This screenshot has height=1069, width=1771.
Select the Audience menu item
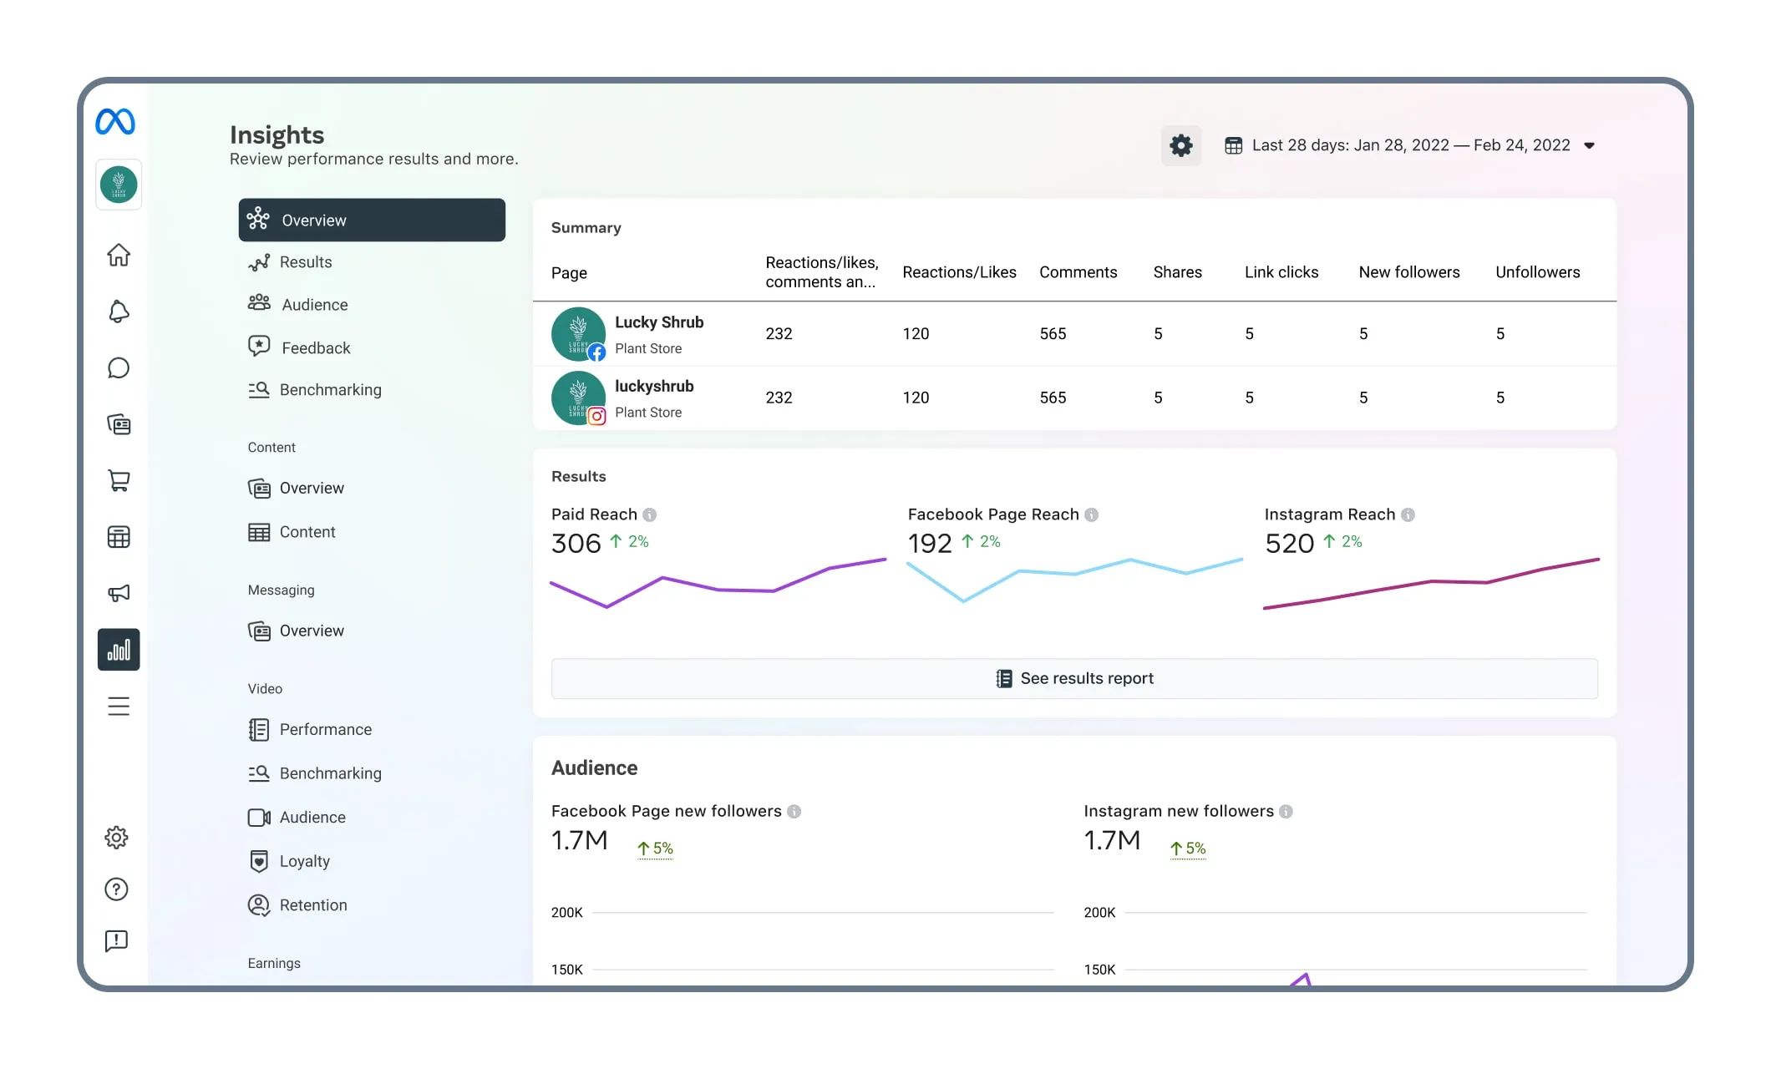pos(312,305)
